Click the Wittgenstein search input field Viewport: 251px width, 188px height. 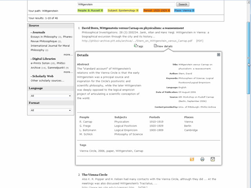[126, 4]
